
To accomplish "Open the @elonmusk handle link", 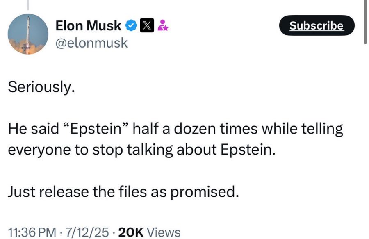I will coord(91,42).
